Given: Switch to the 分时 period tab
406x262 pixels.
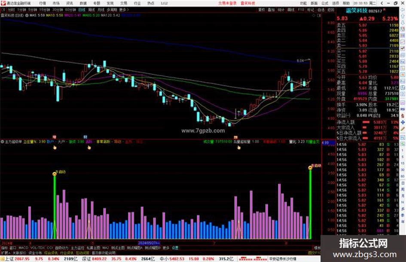Looking at the screenshot, I should click(11, 10).
